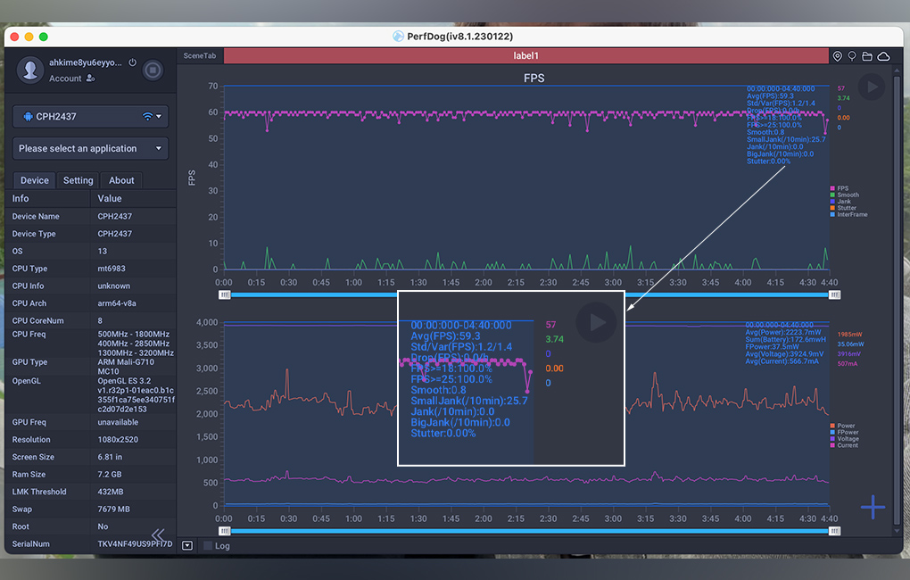Toggle the Smooth legend series
Screen dimensions: 910x580
[x=844, y=195]
